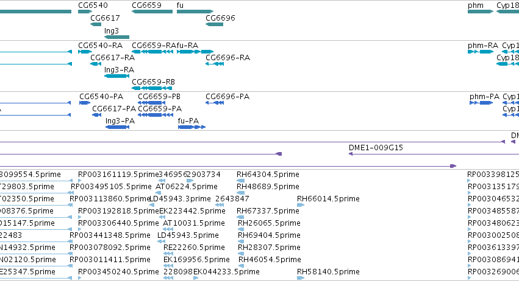The height and width of the screenshot is (281, 519).
Task: Select the Ing3 gene arrow glyph
Action: 117,37
